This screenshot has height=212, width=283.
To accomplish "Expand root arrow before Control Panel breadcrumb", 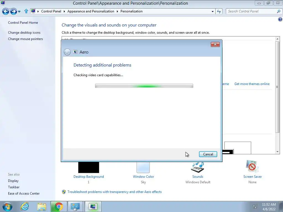I will coord(38,11).
